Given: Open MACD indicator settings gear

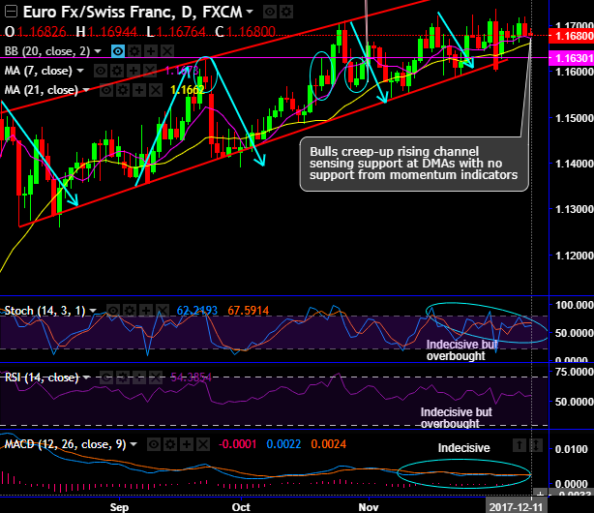Looking at the screenshot, I should click(x=169, y=444).
